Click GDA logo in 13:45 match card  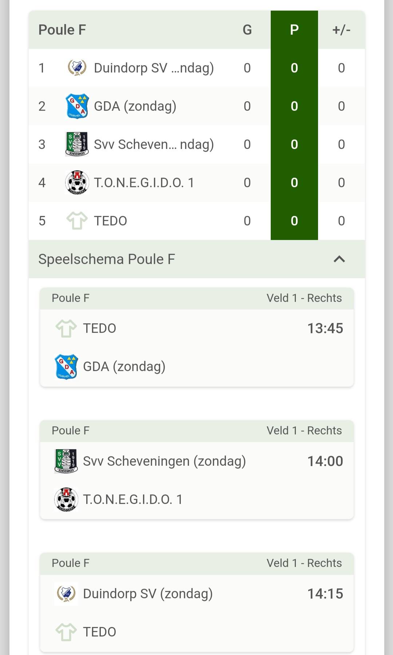(66, 366)
